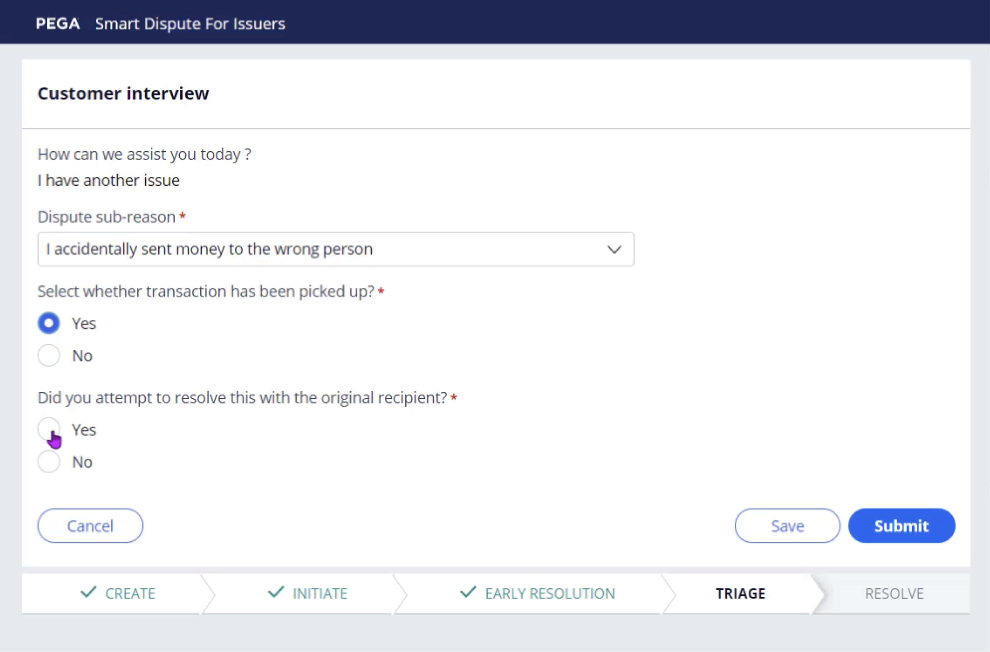The width and height of the screenshot is (990, 652).
Task: Open the RESOLVE stage step
Action: click(894, 593)
